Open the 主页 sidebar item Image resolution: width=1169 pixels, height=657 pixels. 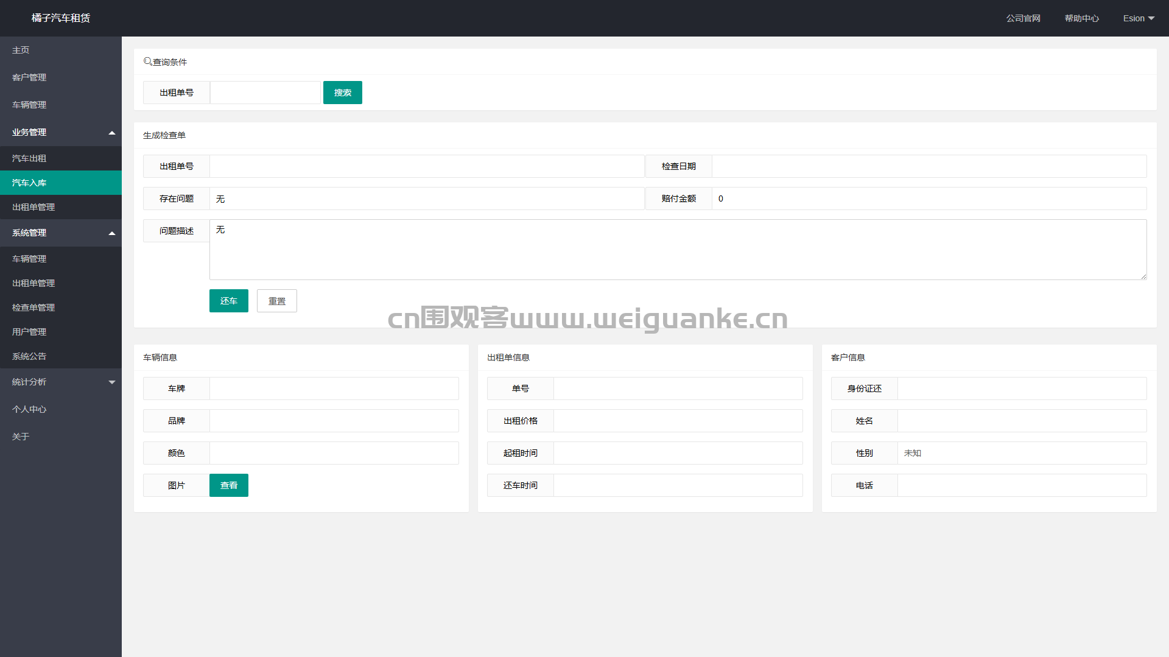(61, 50)
